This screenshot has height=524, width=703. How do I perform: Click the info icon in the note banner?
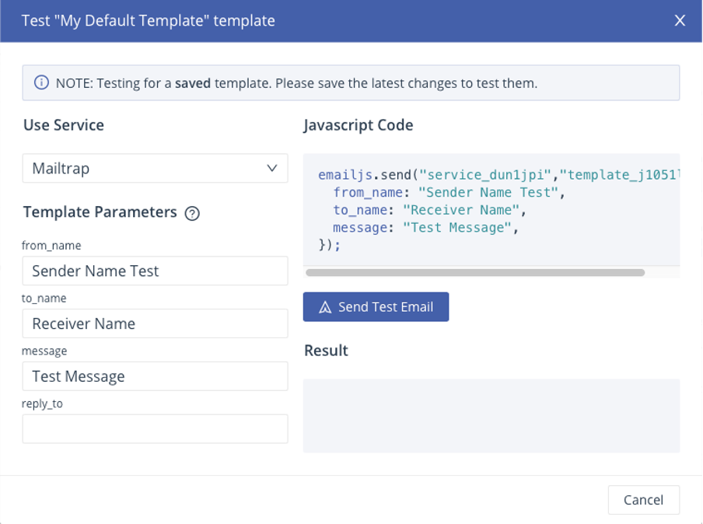40,83
